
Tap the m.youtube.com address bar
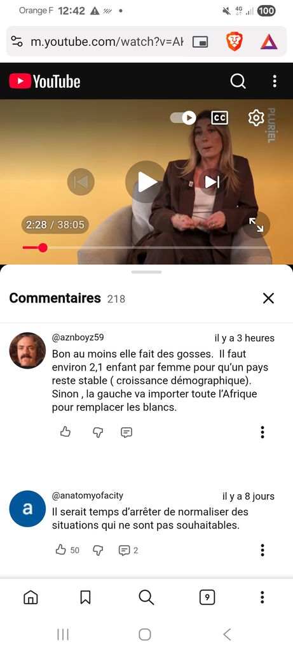click(107, 41)
